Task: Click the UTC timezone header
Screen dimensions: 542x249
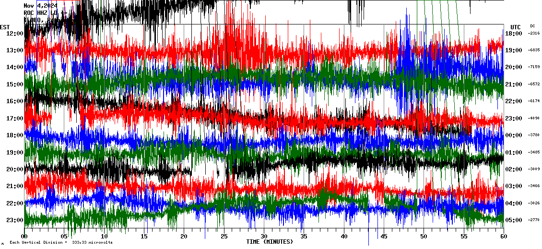Action: [x=516, y=27]
